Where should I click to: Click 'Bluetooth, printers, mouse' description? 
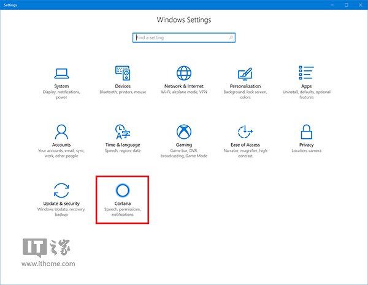[123, 92]
